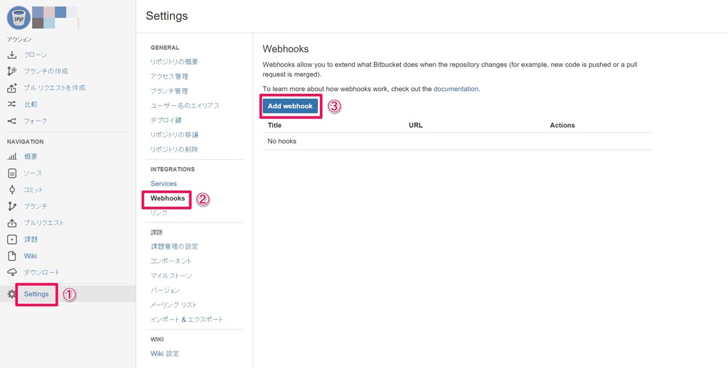Open アクセス管理 settings page
Image resolution: width=728 pixels, height=368 pixels.
pyautogui.click(x=169, y=76)
